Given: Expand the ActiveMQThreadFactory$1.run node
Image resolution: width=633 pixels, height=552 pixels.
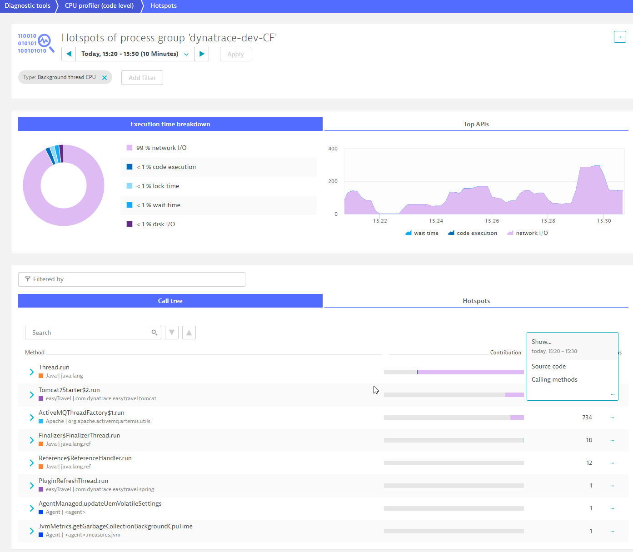Looking at the screenshot, I should [x=32, y=418].
